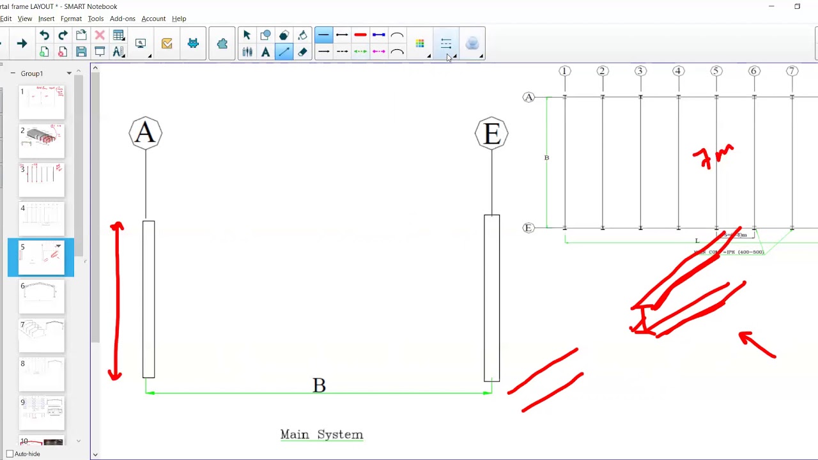Viewport: 818px width, 460px height.
Task: Open the line style properties icon
Action: (x=446, y=43)
